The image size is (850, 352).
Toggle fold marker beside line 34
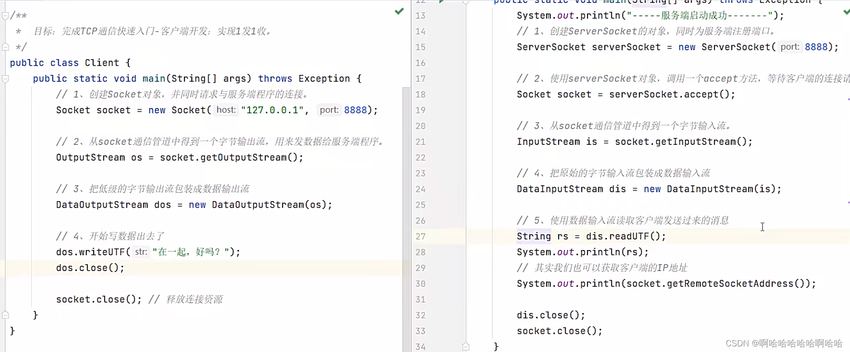point(465,346)
